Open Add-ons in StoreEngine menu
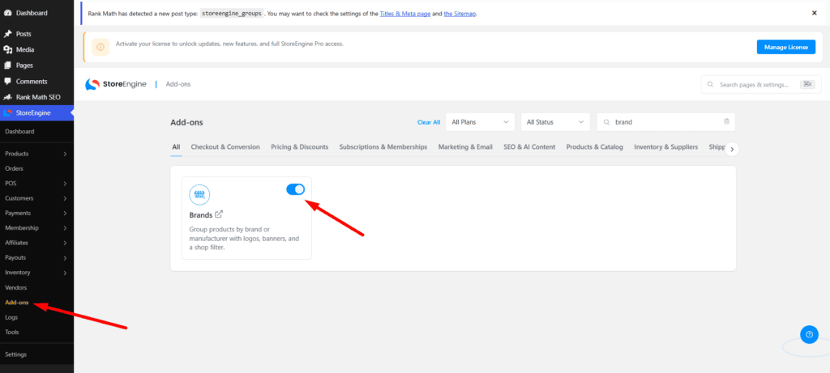The height and width of the screenshot is (373, 830). click(x=17, y=303)
